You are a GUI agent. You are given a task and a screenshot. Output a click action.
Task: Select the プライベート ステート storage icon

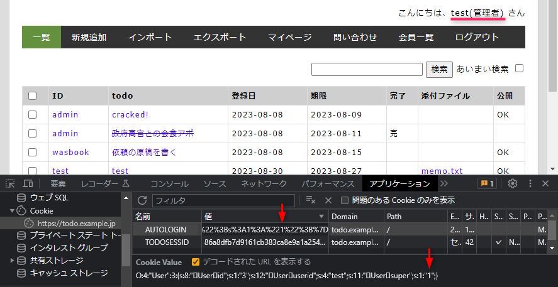(22, 235)
